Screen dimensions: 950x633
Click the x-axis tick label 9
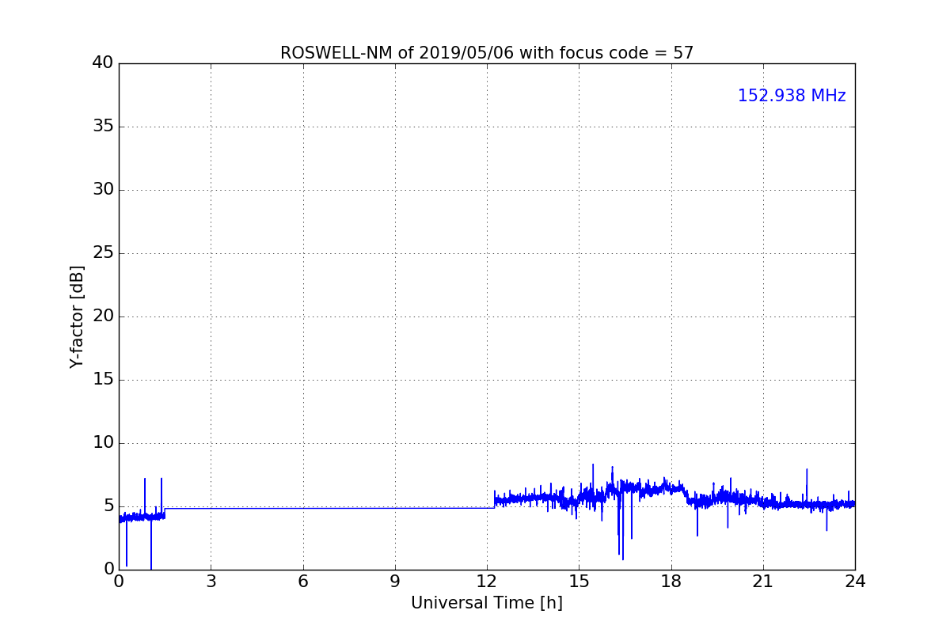click(395, 582)
